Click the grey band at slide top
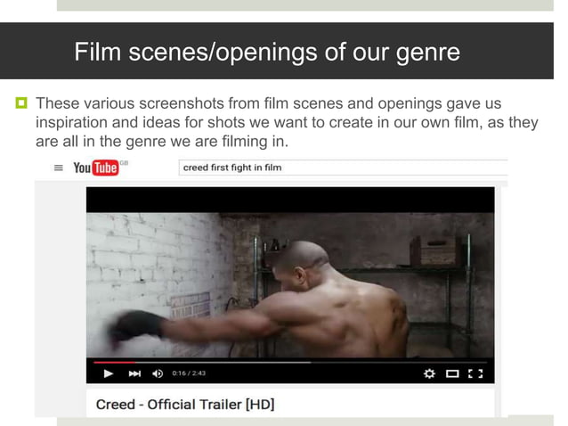 point(305,5)
